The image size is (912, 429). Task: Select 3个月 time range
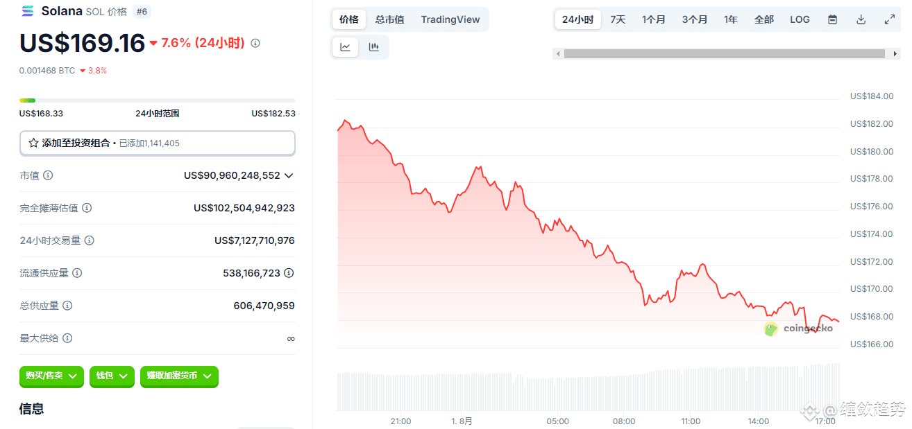695,19
